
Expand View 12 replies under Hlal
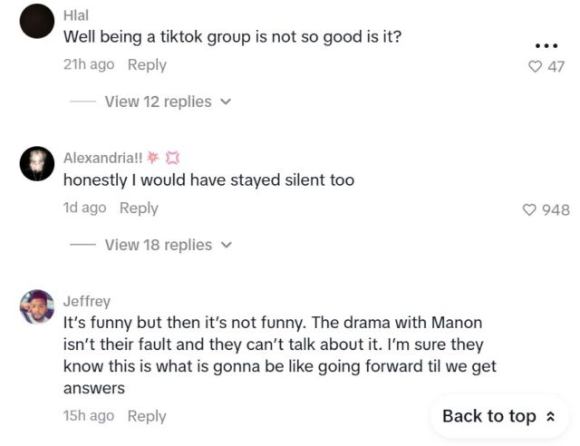tap(158, 102)
